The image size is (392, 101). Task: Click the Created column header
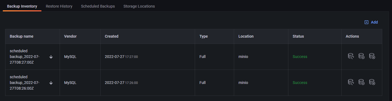click(111, 36)
